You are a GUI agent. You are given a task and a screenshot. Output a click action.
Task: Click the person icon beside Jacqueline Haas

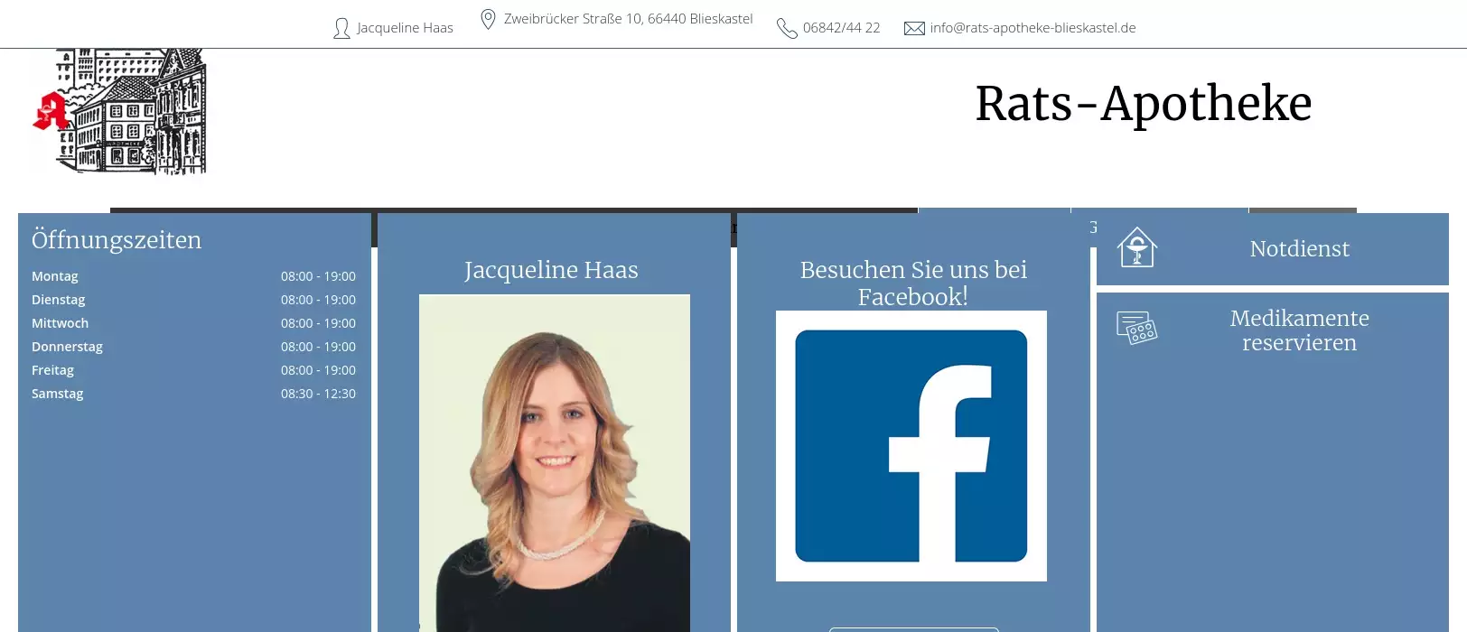341,28
